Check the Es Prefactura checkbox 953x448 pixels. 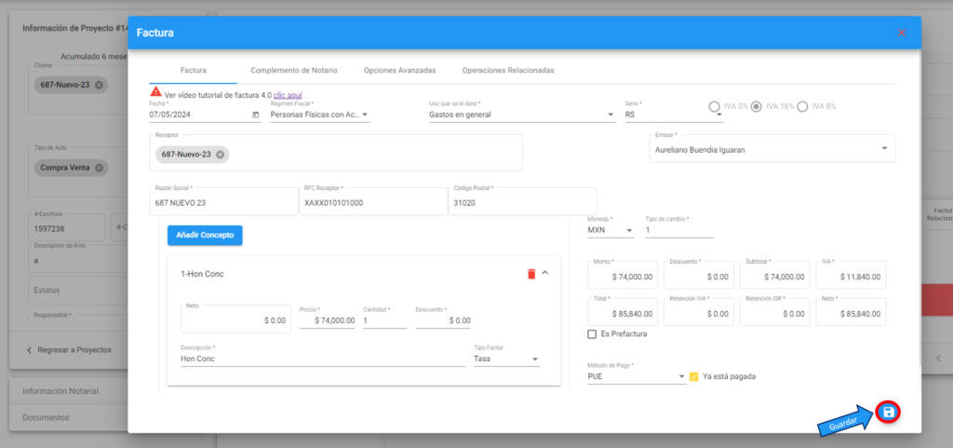click(592, 333)
